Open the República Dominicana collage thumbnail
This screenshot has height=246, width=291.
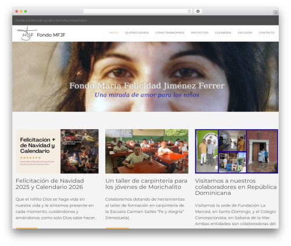pyautogui.click(x=236, y=151)
